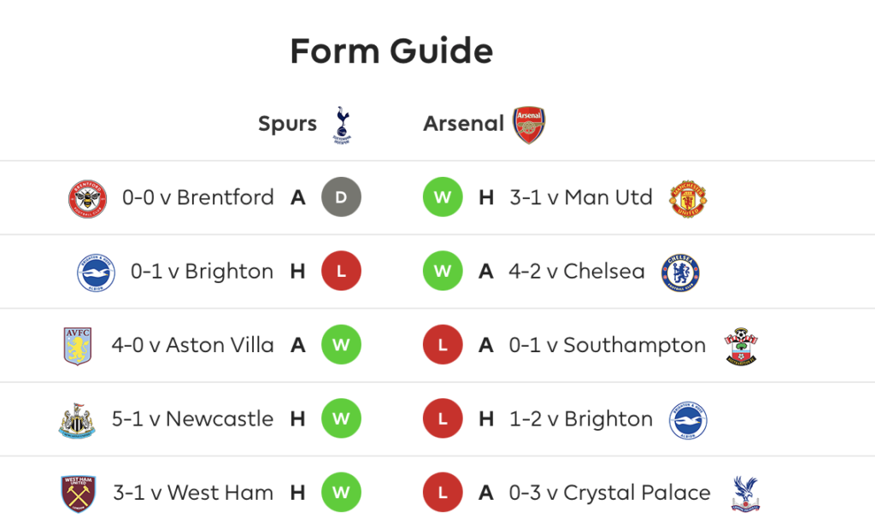Viewport: 875px width, 529px height.
Task: Open the 4-2 v Chelsea result
Action: pyautogui.click(x=577, y=271)
